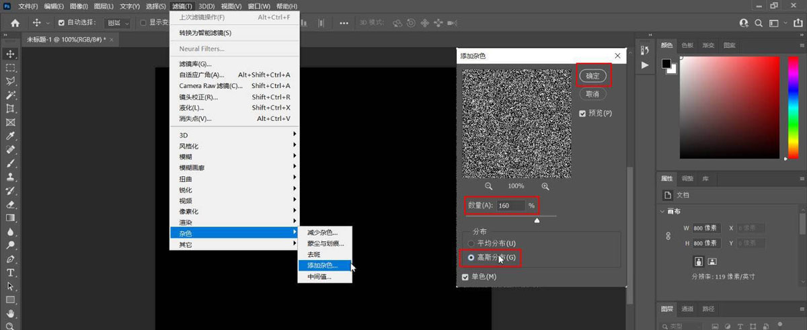
Task: Select the History Brush tool
Action: click(x=11, y=191)
